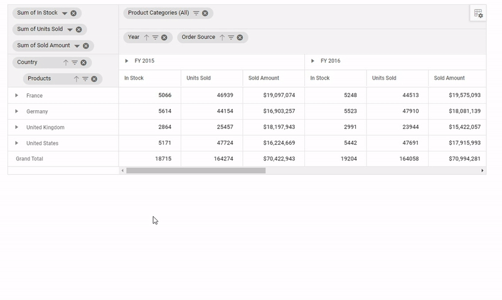The height and width of the screenshot is (300, 502).
Task: Remove the Sum of In Stock field
Action: point(73,13)
